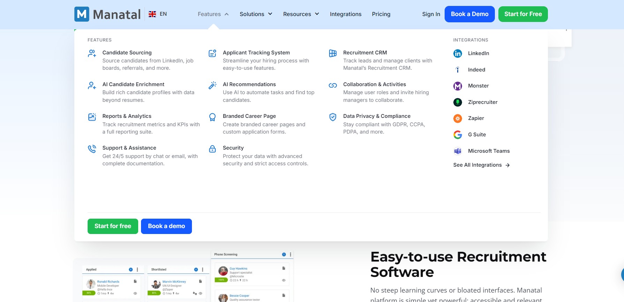Expand the Resources dropdown chevron

click(317, 14)
